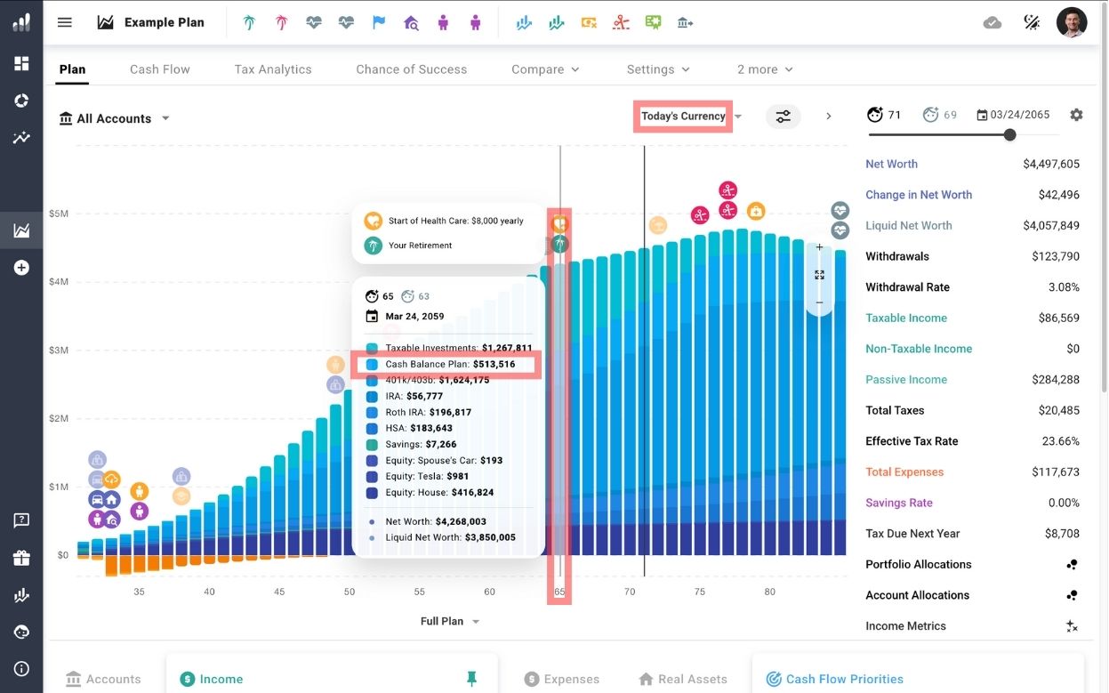Viewport: 1109px width, 693px height.
Task: Click the age timeline slider handle
Action: coord(1009,135)
